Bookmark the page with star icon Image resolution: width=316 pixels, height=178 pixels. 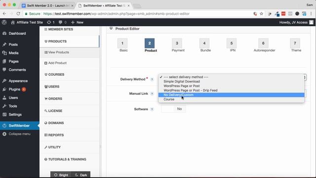coord(261,14)
